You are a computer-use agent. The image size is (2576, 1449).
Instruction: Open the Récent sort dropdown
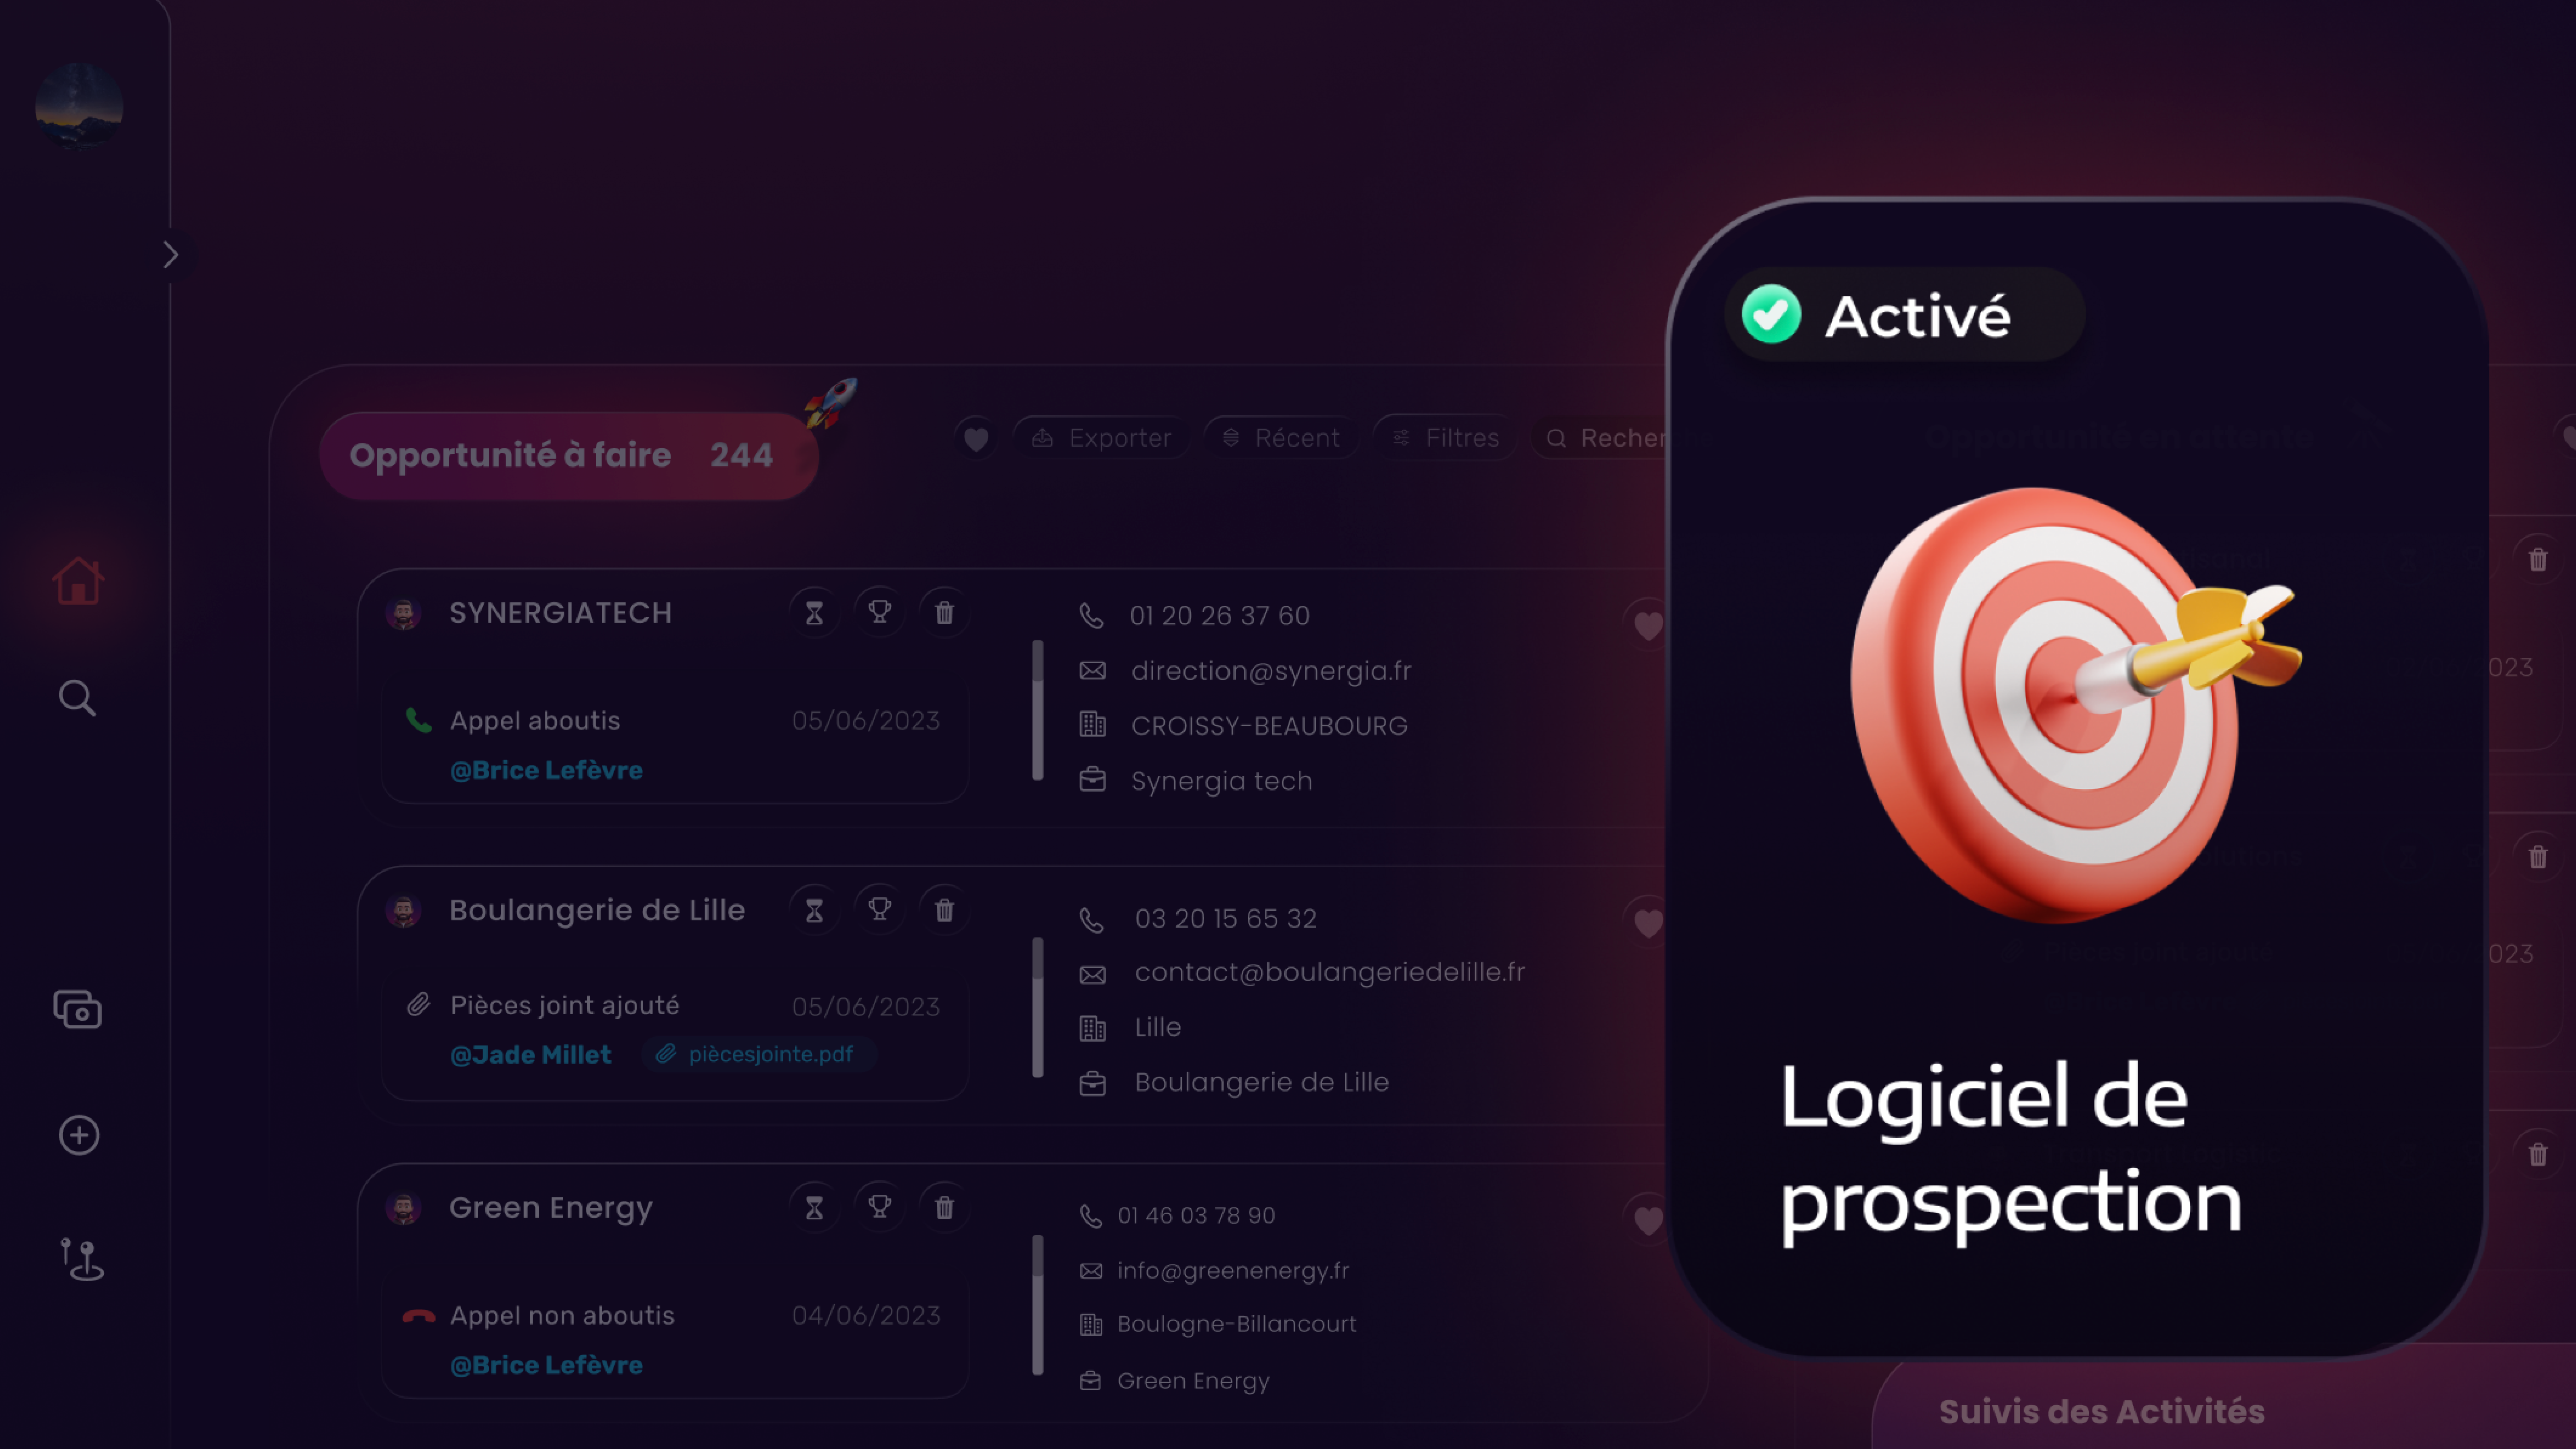tap(1281, 438)
